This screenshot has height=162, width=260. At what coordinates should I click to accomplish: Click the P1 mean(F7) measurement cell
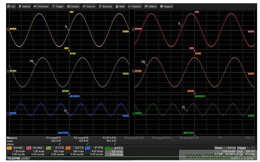pos(48,141)
